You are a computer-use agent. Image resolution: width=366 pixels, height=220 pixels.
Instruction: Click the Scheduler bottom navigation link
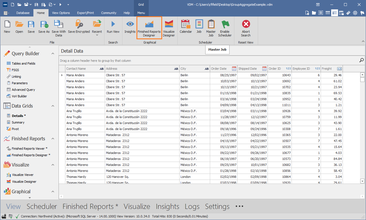(42, 207)
